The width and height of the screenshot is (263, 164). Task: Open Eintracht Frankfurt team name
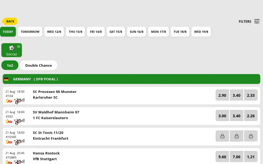(x=51, y=138)
